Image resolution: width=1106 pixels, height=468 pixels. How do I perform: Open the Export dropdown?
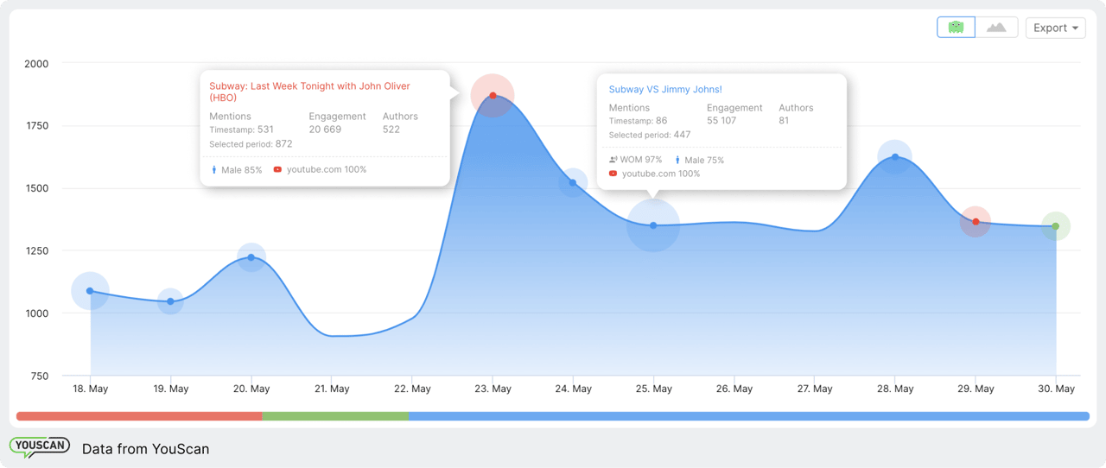pos(1055,28)
